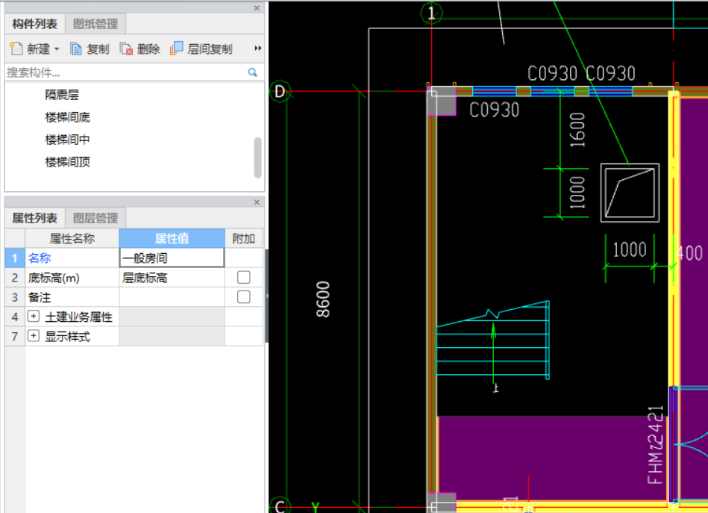Click the 属性值 column header

pos(172,238)
